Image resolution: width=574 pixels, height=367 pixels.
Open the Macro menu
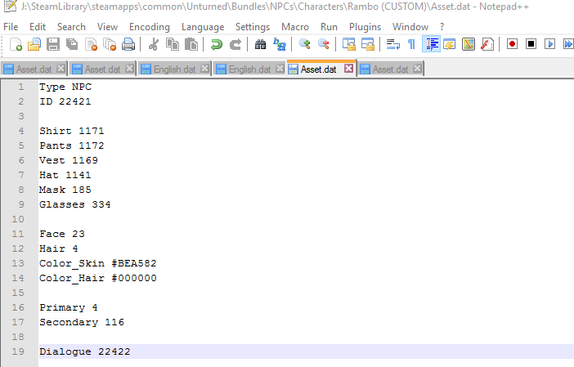point(295,27)
